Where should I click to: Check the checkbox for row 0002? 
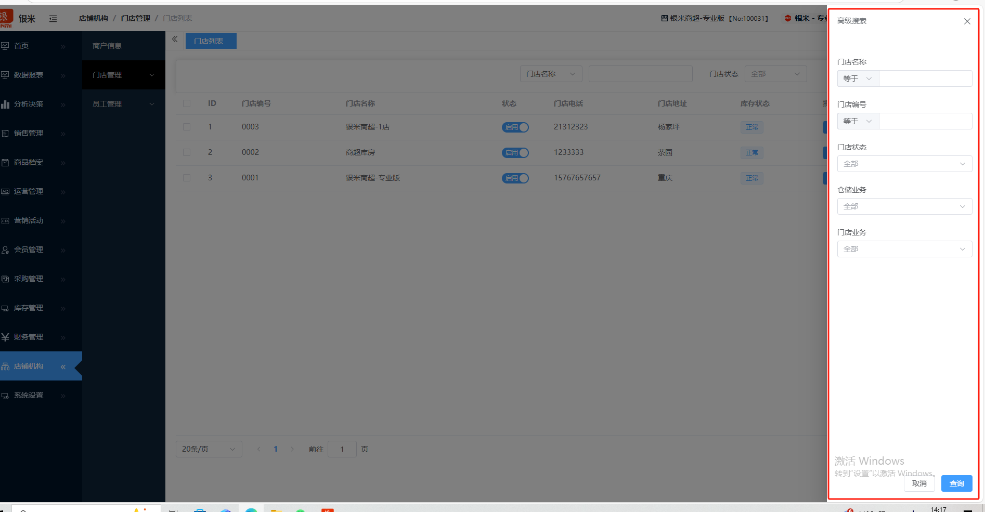click(x=187, y=152)
